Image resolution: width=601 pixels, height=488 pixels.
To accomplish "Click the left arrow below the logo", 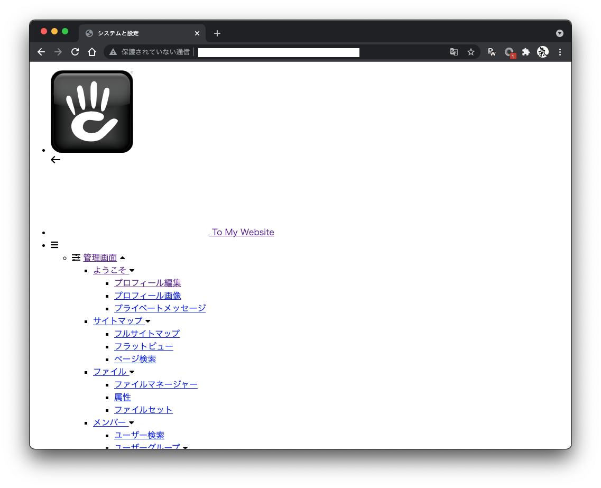I will click(56, 160).
